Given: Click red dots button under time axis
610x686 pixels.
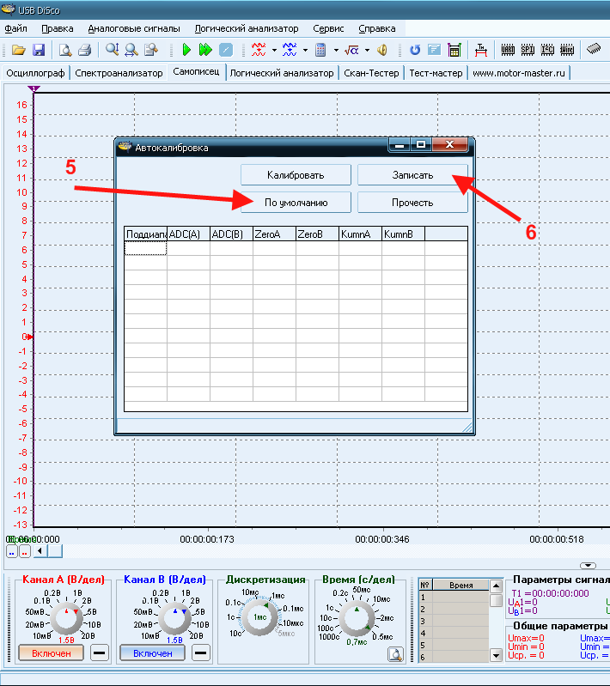Looking at the screenshot, I should click(x=25, y=551).
